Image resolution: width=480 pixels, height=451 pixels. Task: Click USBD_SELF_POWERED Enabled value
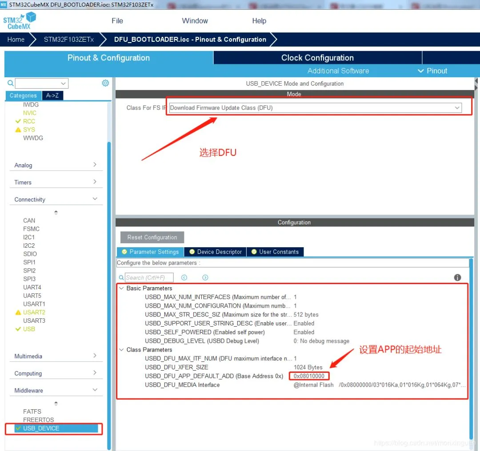click(304, 332)
